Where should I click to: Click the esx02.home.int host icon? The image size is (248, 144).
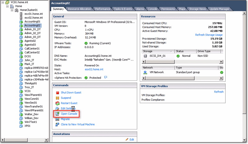click(21, 18)
